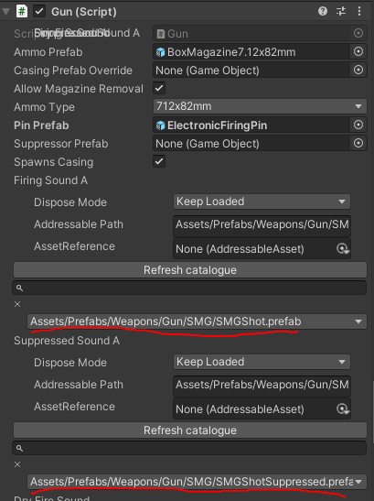This screenshot has width=374, height=501.
Task: Pick object for Ammo Prefab field
Action: [358, 51]
